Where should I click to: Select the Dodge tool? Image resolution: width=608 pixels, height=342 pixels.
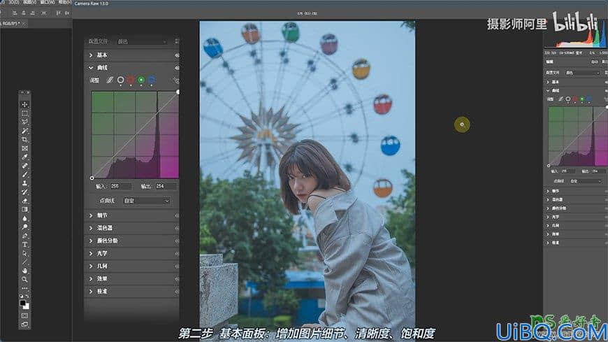25,227
